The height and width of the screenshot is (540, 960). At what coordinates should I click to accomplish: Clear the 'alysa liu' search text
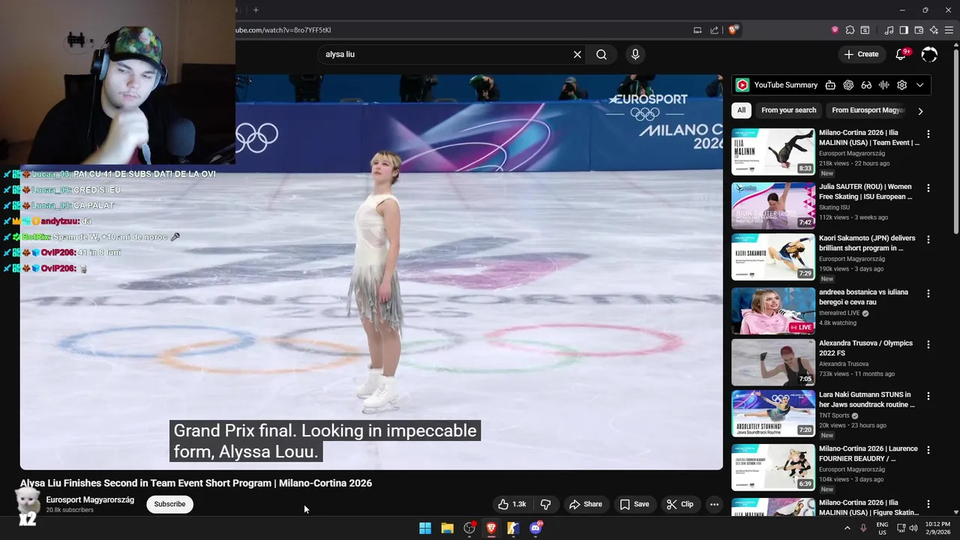(577, 55)
